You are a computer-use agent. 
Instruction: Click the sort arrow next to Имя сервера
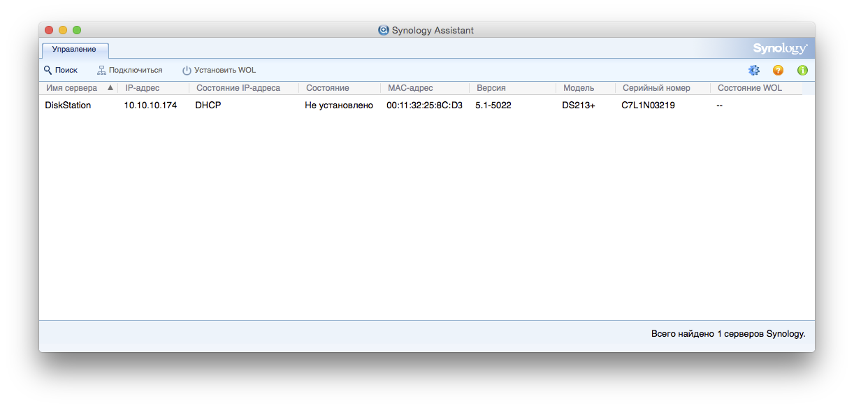[x=110, y=88]
